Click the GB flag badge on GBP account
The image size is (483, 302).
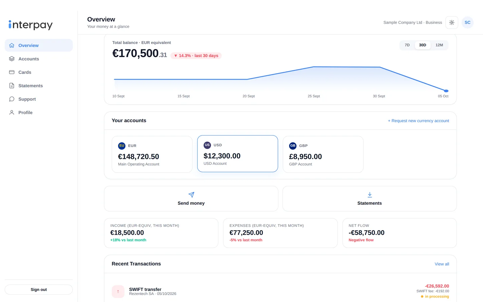(293, 146)
